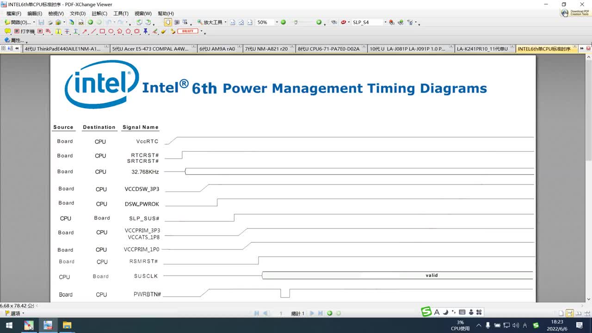
Task: Select the Sticky Note comment tool
Action: coord(7,31)
